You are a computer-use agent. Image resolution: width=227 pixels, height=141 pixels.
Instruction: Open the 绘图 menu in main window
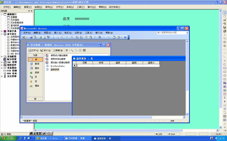[x=38, y=7]
